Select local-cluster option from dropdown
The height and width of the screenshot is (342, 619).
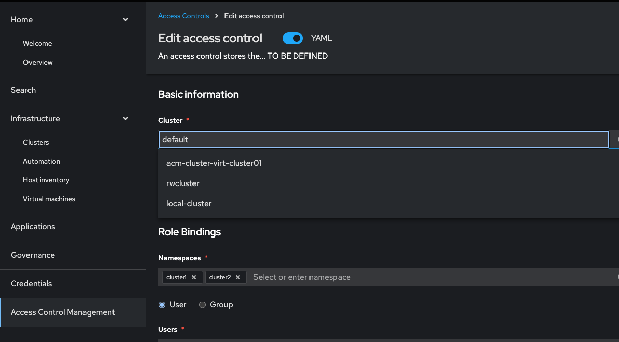(189, 204)
